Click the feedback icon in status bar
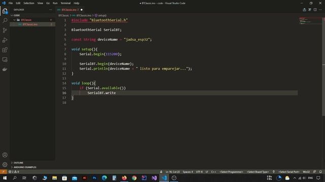This screenshot has width=325, height=182. (x=314, y=172)
